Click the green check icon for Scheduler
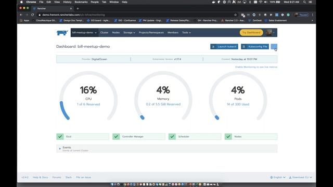This screenshot has height=187, width=333. tap(172, 137)
